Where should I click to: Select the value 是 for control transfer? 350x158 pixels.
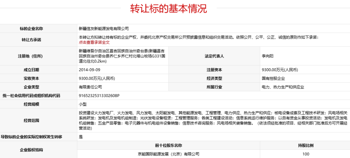coord(81,137)
